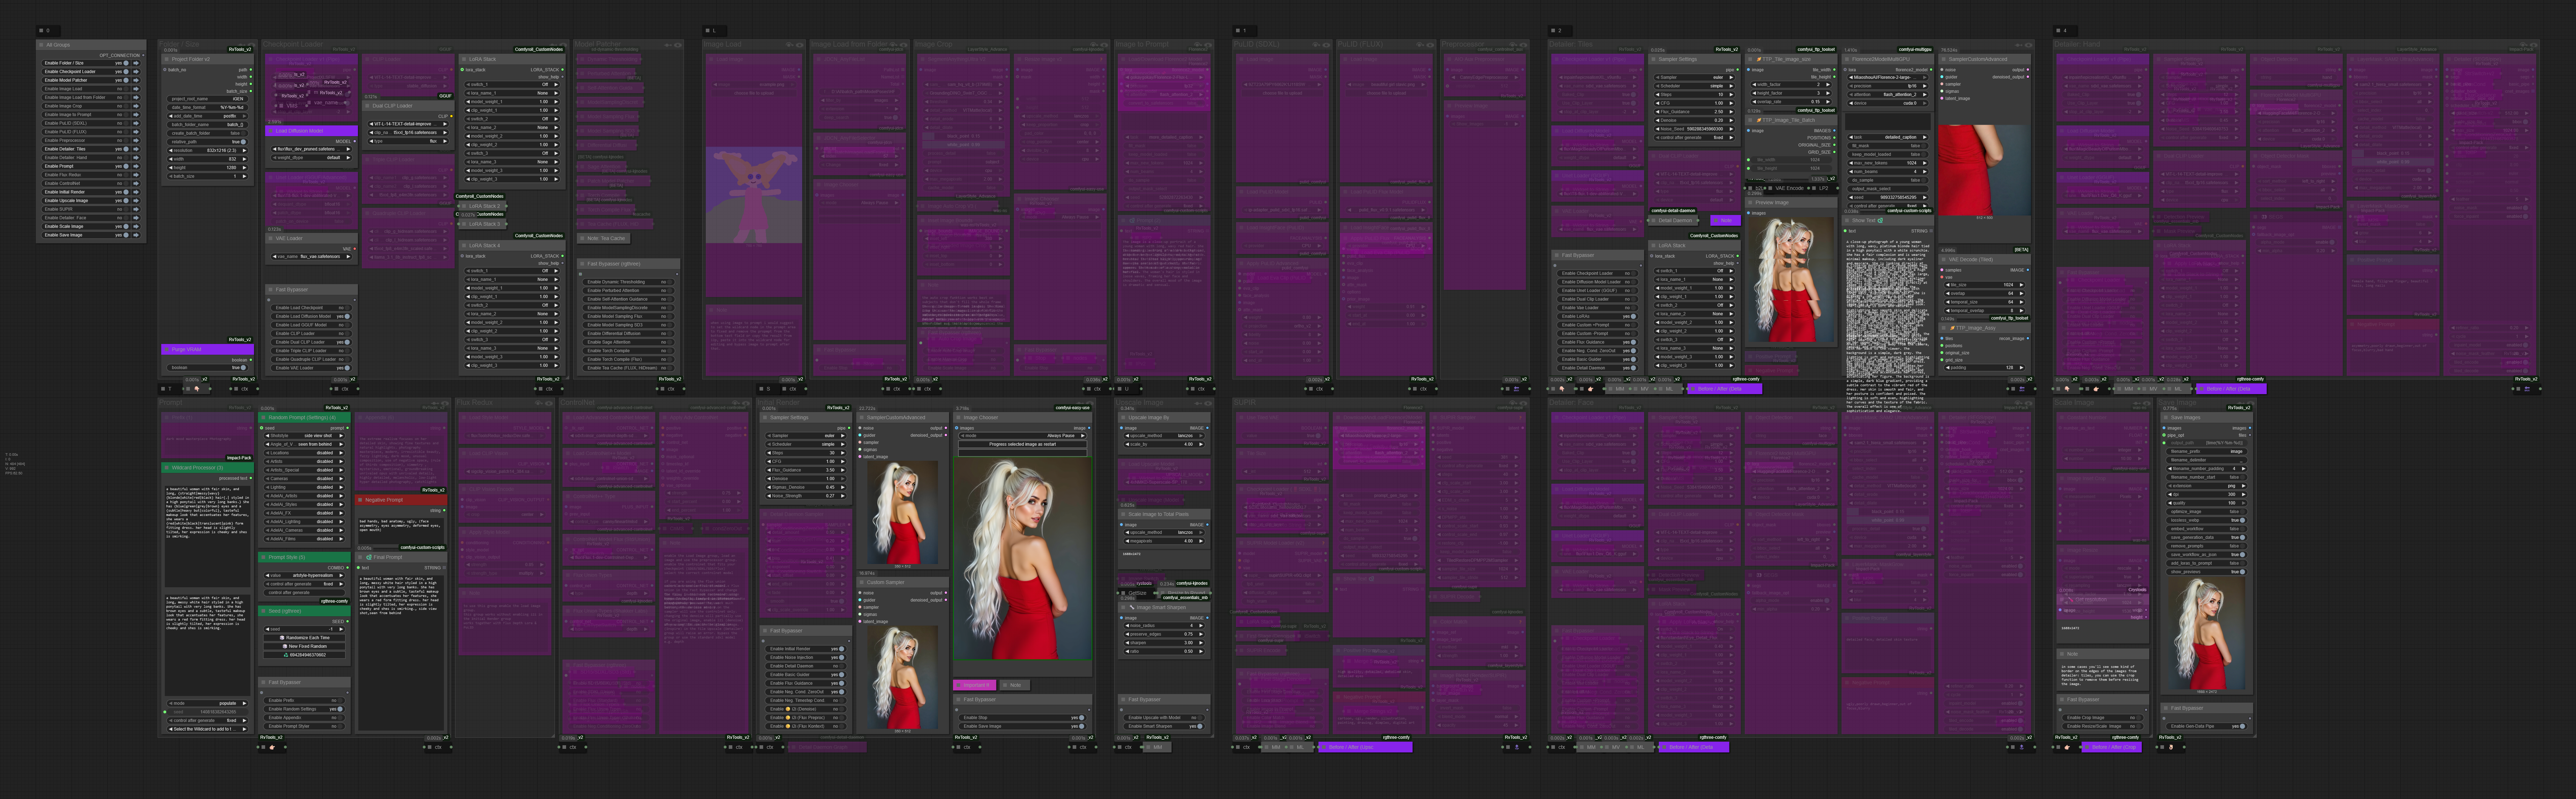Open the add_date_time postfix combo
This screenshot has width=2576, height=799.
coord(208,116)
